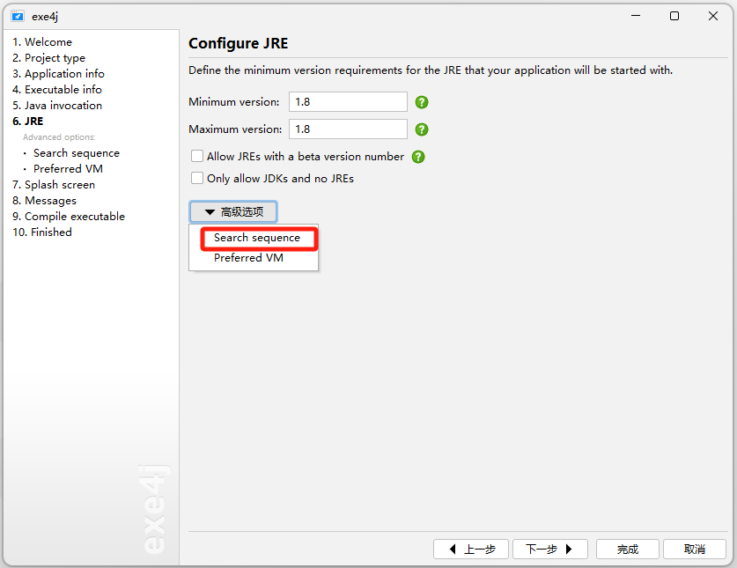Click the 上一步 previous step button

471,549
